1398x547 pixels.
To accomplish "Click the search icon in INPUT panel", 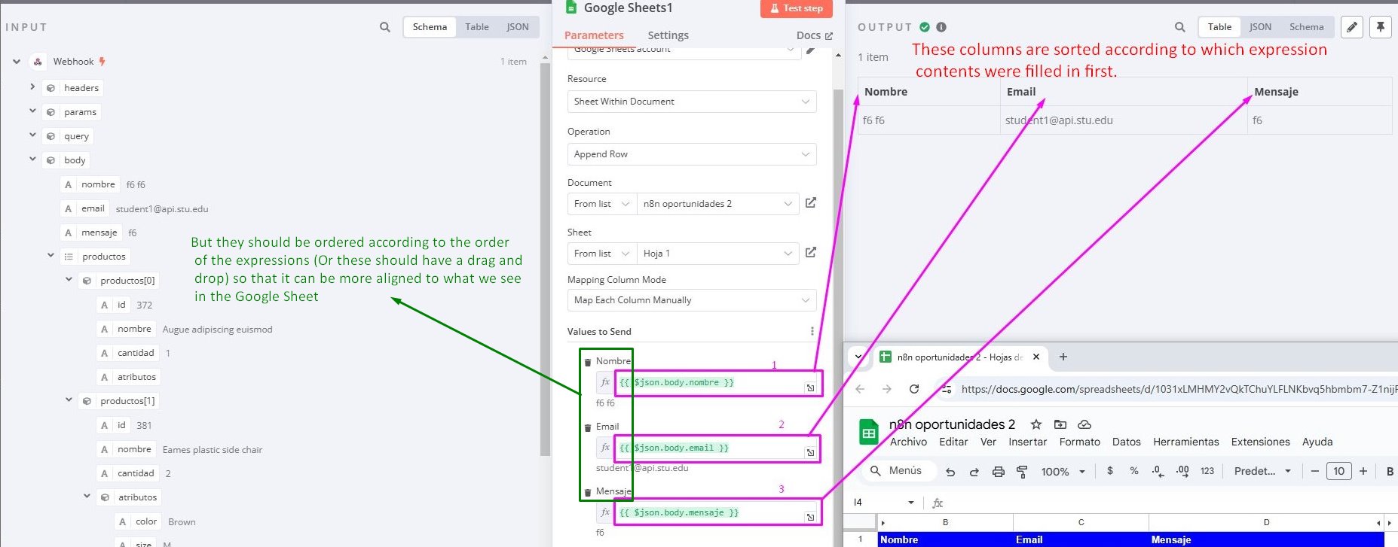I will click(385, 27).
